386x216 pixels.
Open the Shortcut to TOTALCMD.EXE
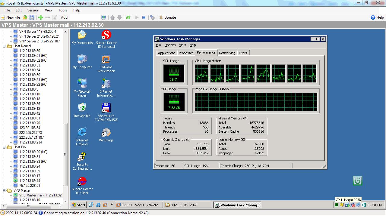[x=106, y=107]
